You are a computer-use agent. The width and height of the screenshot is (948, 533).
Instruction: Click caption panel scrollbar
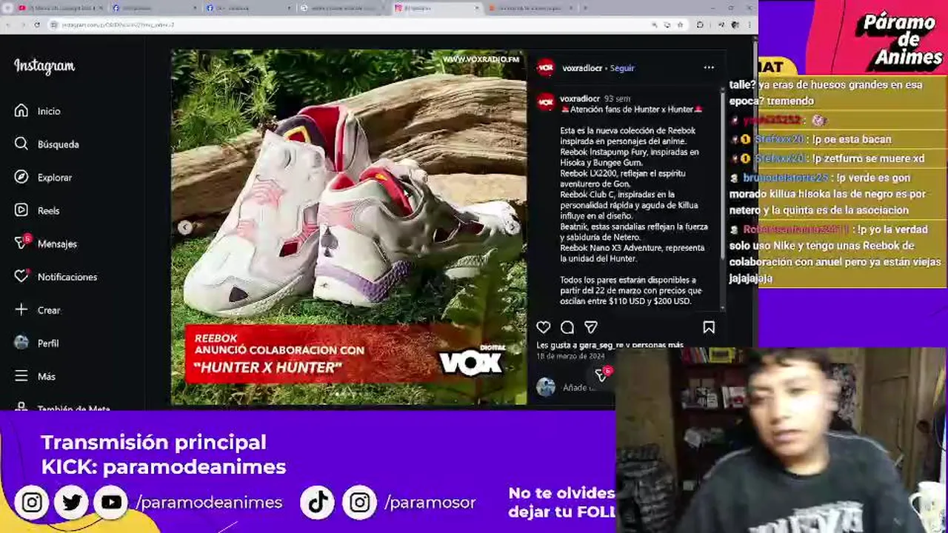click(x=723, y=174)
